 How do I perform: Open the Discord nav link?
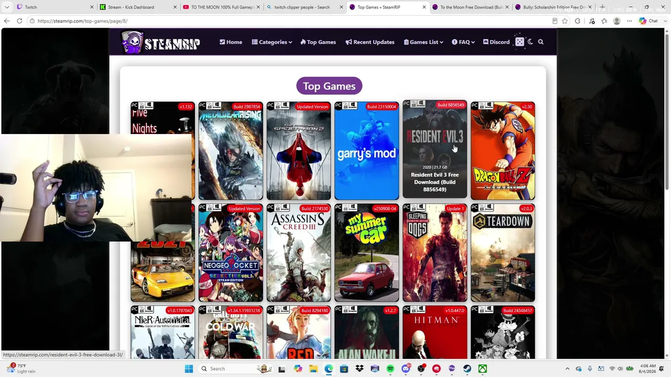coord(496,42)
